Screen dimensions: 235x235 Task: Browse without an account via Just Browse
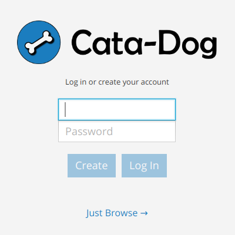pyautogui.click(x=117, y=213)
